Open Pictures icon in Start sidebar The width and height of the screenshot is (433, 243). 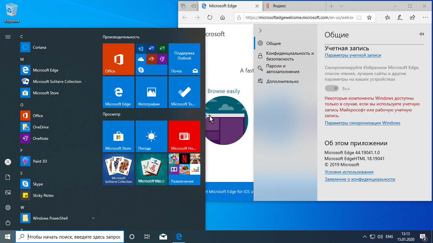(x=8, y=192)
